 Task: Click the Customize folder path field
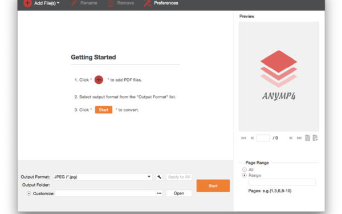(x=105, y=193)
